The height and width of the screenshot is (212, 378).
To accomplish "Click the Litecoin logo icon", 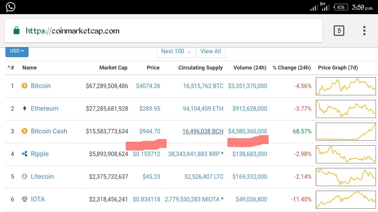I will click(x=25, y=176).
